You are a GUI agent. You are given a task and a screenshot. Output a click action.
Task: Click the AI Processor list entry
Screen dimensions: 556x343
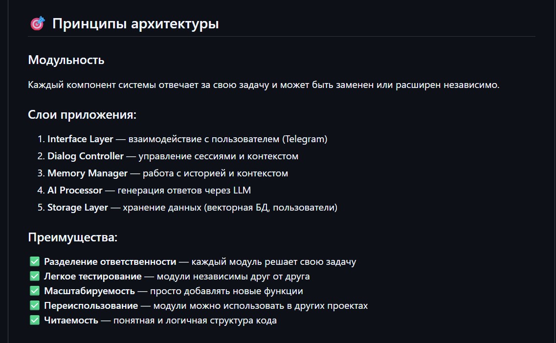75,190
